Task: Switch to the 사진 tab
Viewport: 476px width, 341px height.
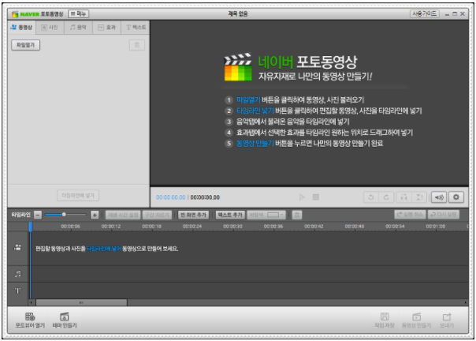Action: 50,28
